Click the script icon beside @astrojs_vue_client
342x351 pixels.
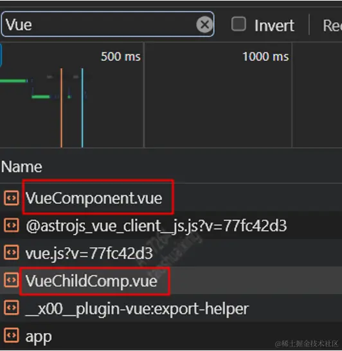pos(11,225)
